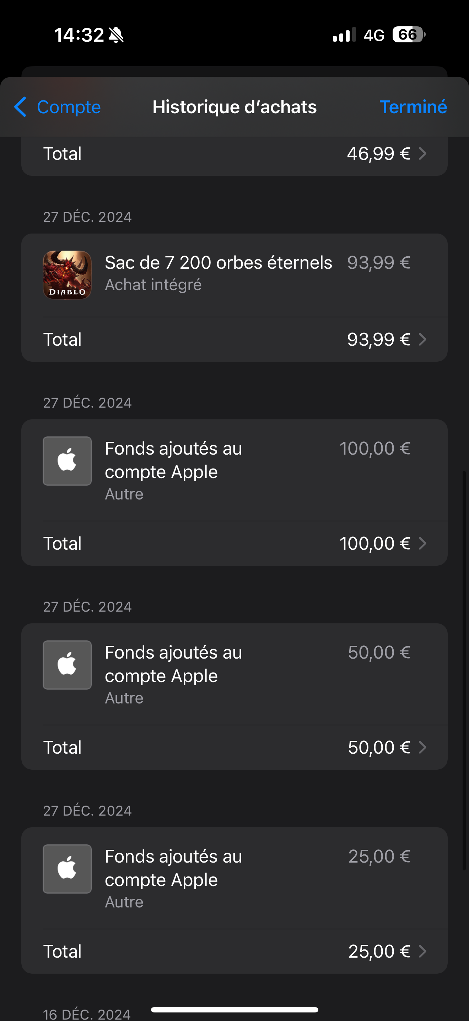Expand the 100,00 € total chevron
Screen dimensions: 469x1021
[422, 543]
